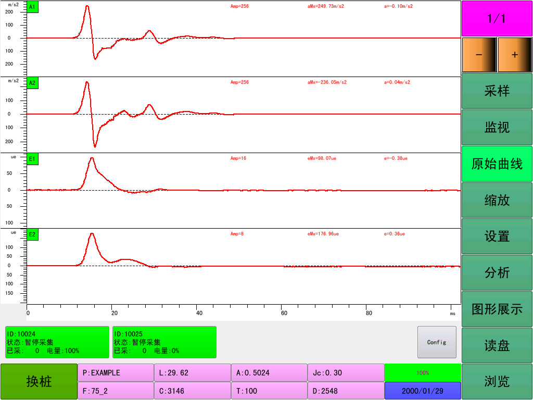Viewport: 533px width, 400px height.
Task: Open the 监视 monitor mode
Action: (x=497, y=128)
